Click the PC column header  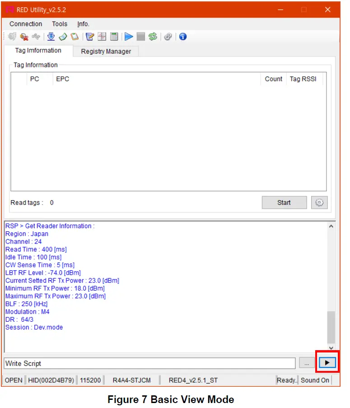(x=40, y=79)
